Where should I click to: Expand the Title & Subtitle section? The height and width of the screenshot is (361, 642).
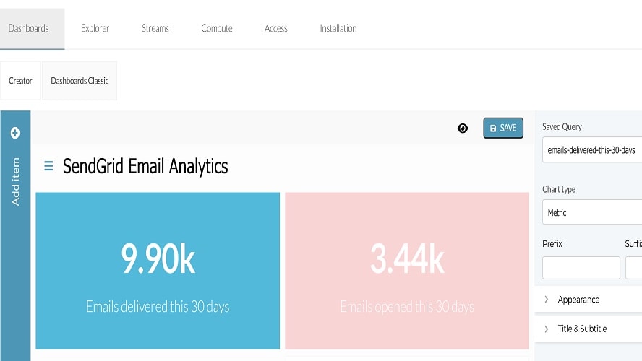(588, 329)
